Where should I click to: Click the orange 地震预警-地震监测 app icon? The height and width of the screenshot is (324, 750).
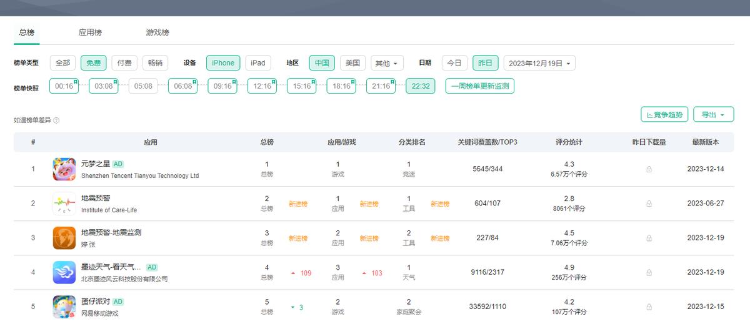[x=64, y=238]
